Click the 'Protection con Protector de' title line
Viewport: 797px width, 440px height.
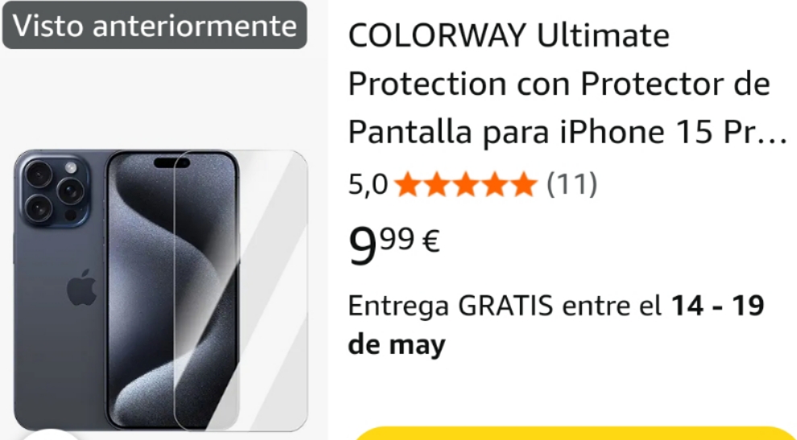559,84
